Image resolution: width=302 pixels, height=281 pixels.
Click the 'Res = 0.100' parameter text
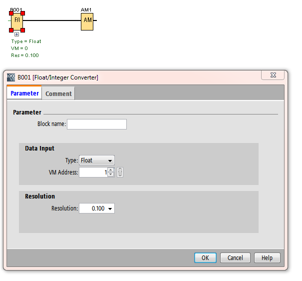(x=25, y=55)
